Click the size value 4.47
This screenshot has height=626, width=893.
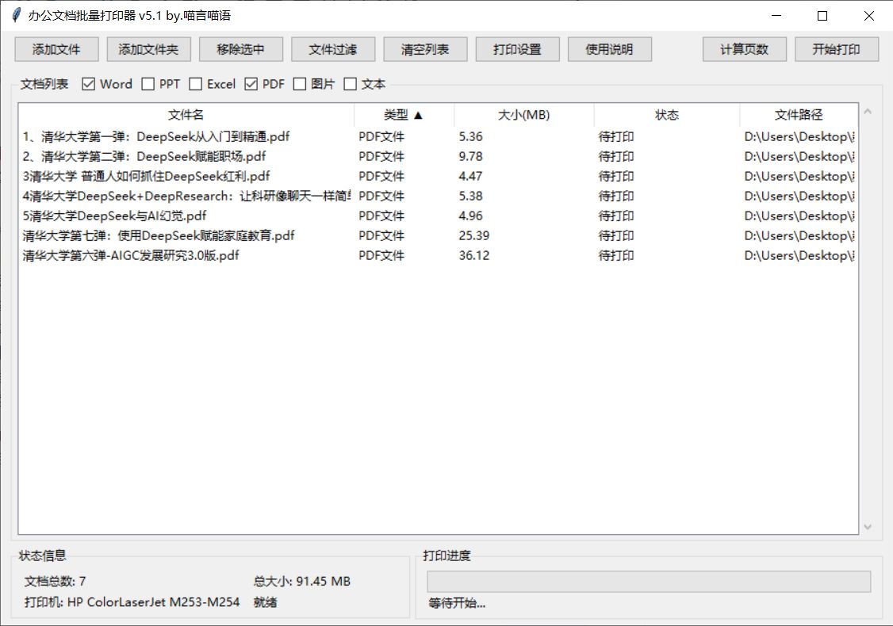click(470, 177)
